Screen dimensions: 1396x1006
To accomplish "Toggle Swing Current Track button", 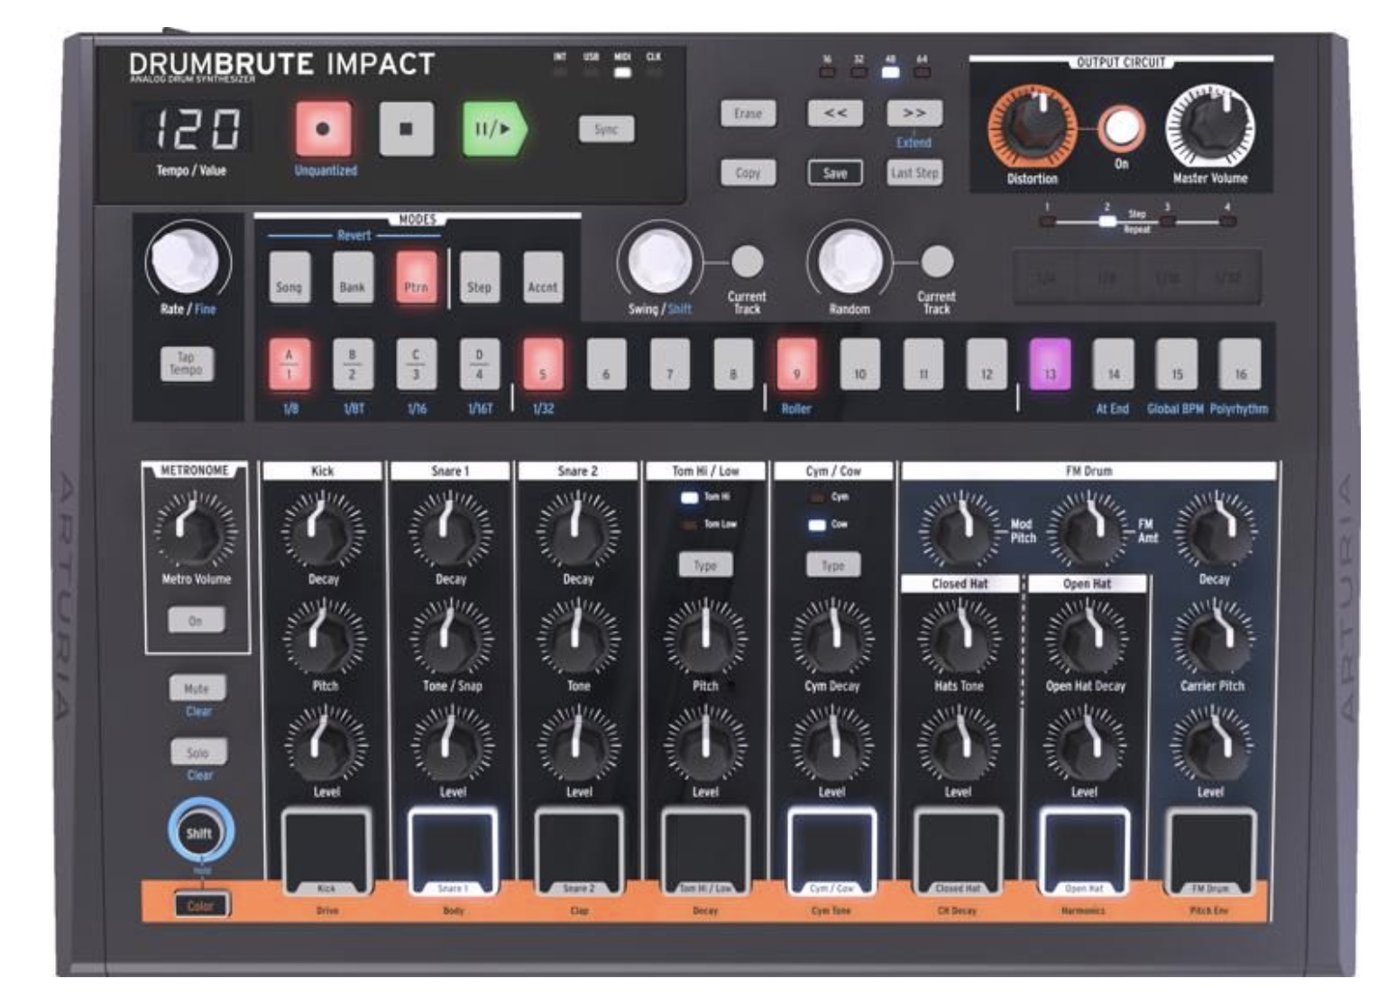I will click(747, 261).
